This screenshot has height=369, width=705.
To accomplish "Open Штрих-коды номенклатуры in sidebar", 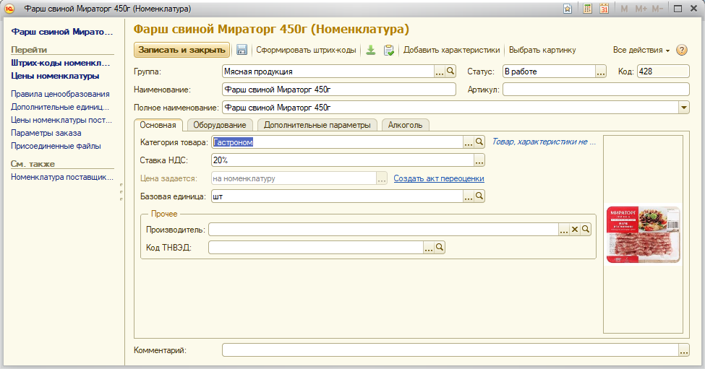I will coord(61,63).
